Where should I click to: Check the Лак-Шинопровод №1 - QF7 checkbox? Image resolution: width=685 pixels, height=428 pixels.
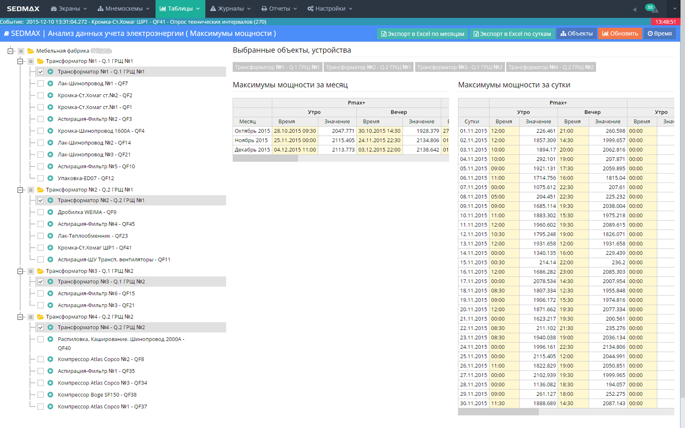(x=41, y=84)
